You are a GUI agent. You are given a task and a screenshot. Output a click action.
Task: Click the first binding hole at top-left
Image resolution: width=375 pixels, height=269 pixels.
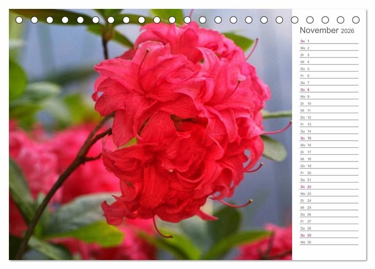(19, 20)
